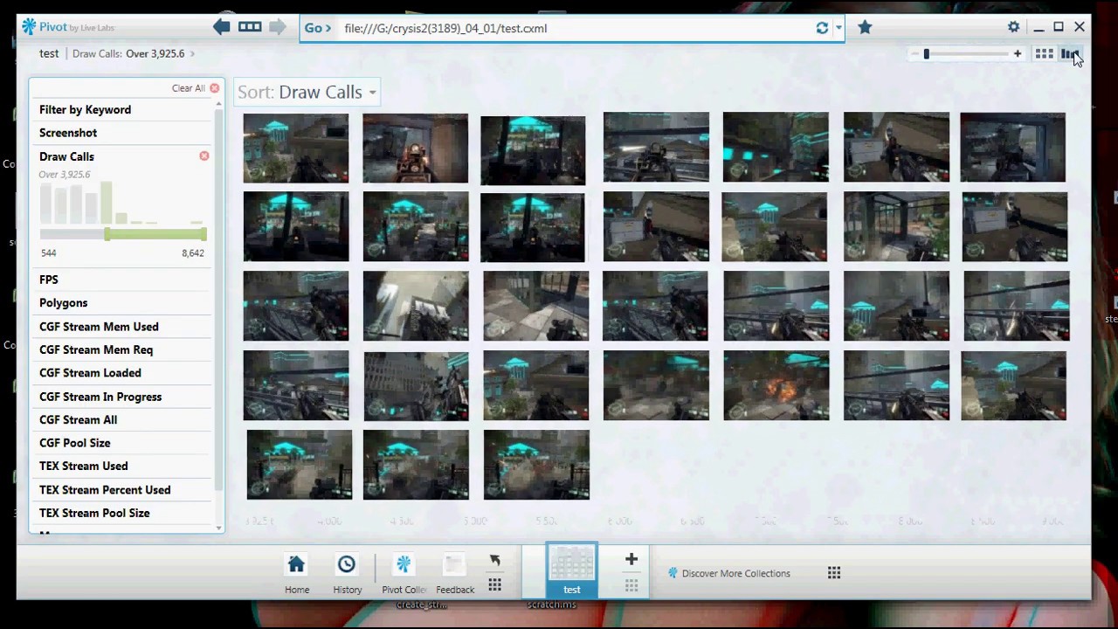Screen dimensions: 1118x629
Task: Expand CGF Stream Mem Used filter
Action: (x=99, y=327)
